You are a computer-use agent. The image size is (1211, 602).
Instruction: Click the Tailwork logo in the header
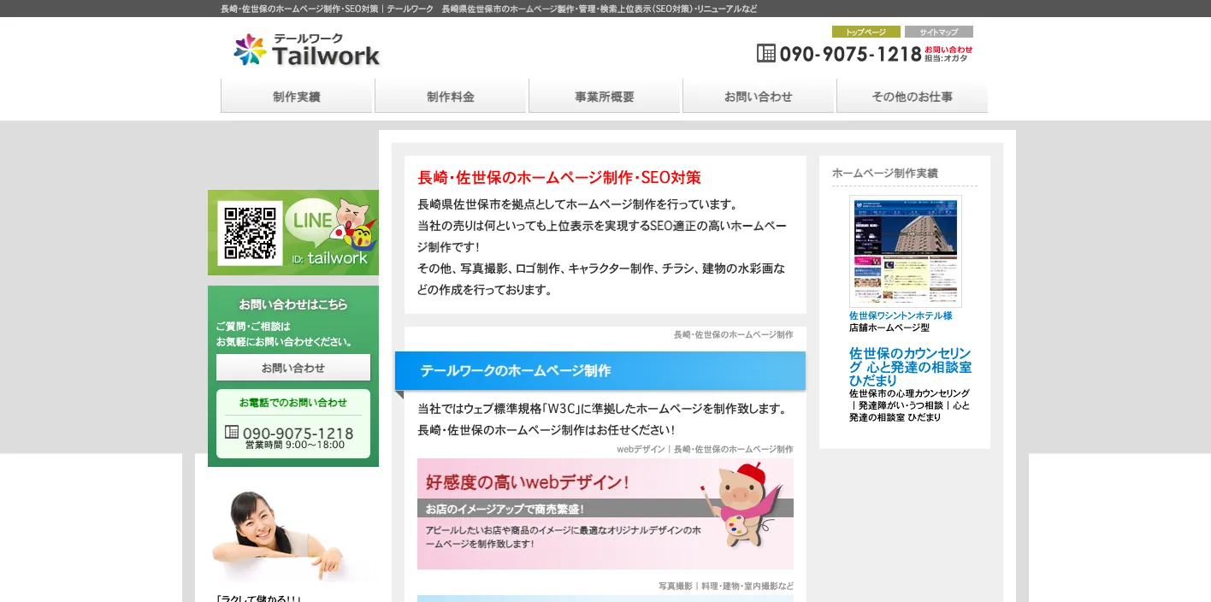[307, 50]
